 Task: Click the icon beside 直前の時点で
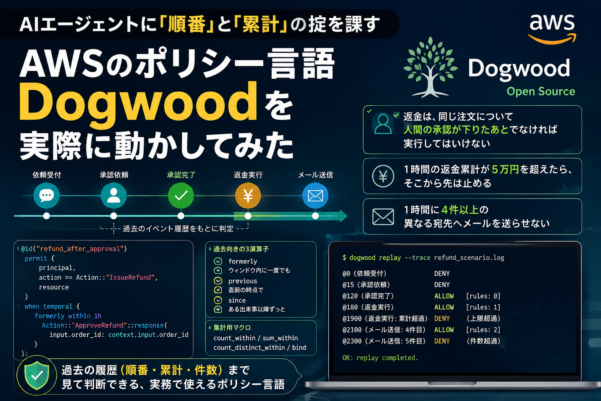[218, 290]
